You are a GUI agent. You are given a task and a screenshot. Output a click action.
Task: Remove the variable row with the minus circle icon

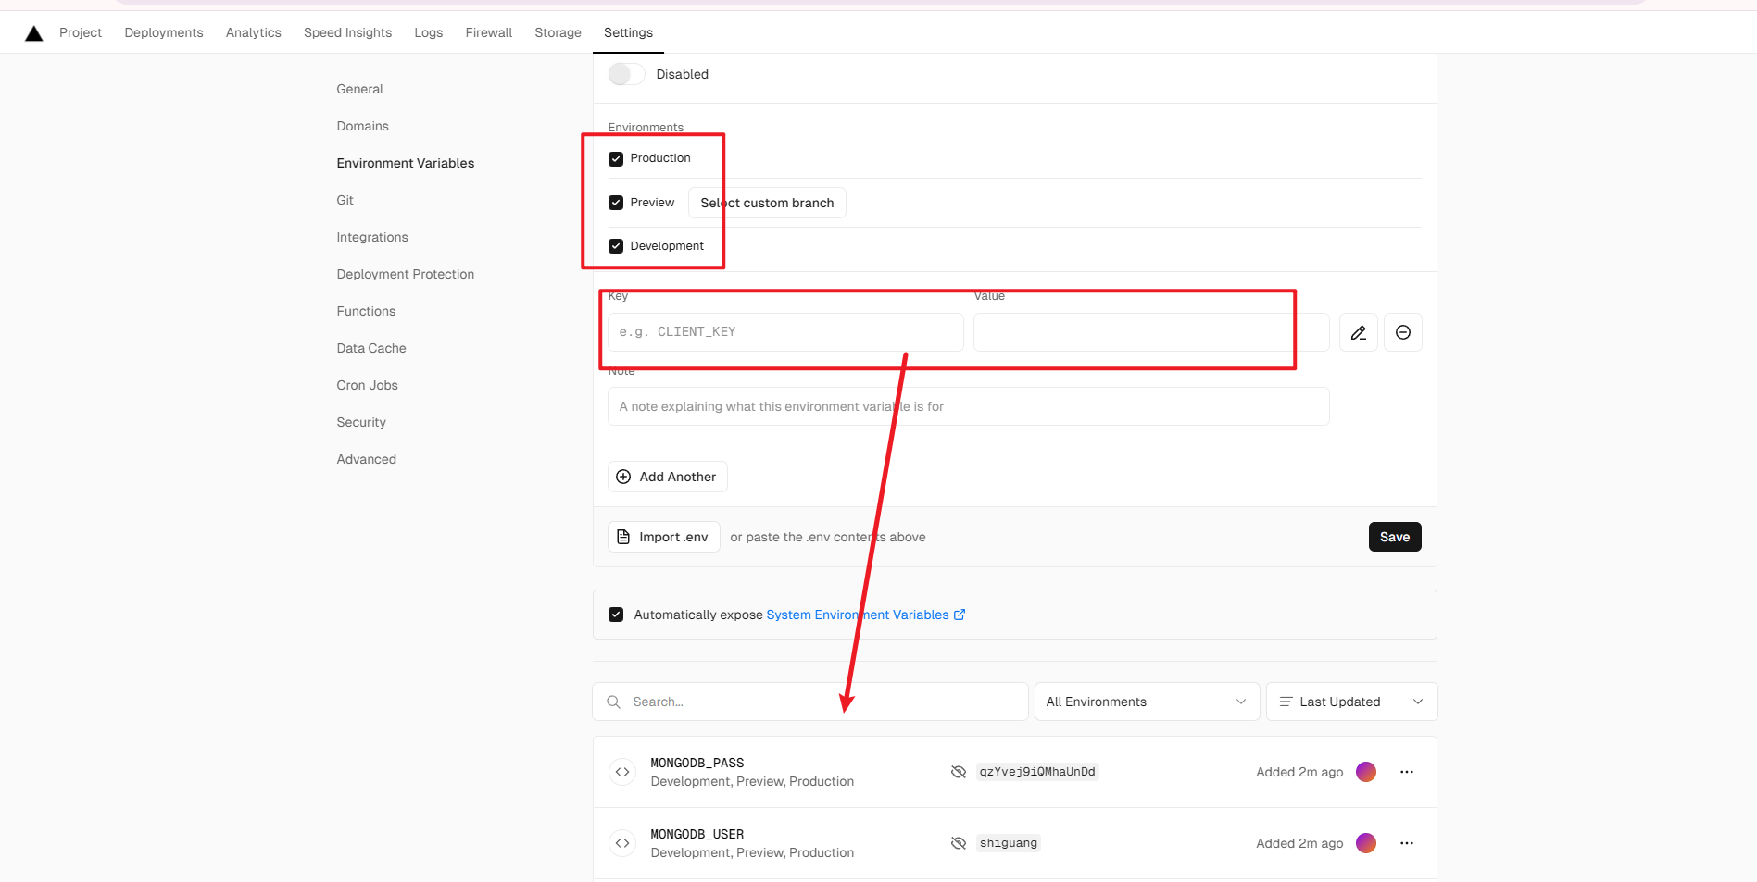point(1402,332)
